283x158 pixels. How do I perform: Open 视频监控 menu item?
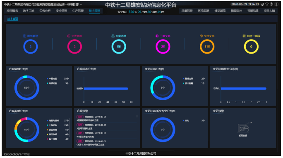pyautogui.click(x=236, y=11)
